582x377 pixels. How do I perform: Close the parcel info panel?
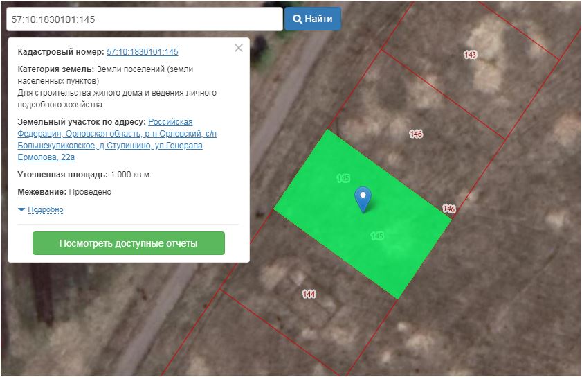(x=239, y=48)
